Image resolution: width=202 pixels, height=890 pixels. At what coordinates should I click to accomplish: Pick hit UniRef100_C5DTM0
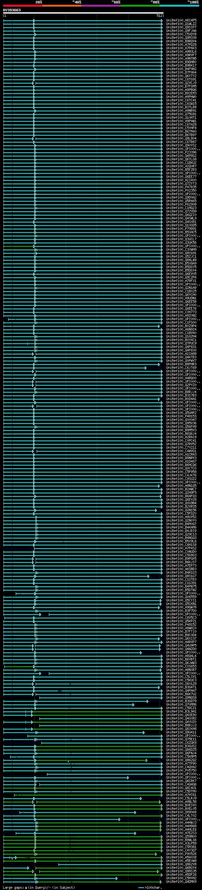tap(181, 791)
